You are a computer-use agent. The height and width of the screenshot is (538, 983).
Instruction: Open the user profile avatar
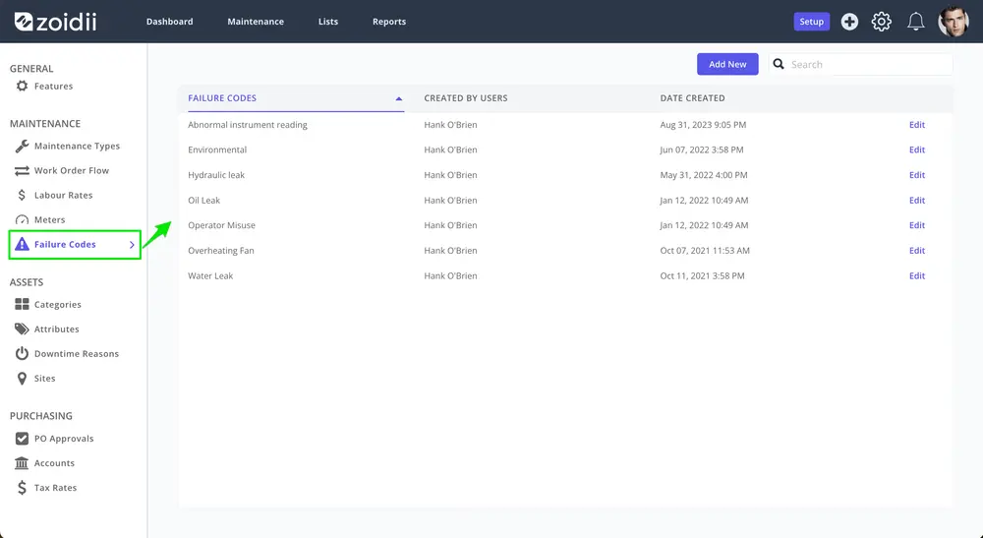tap(953, 22)
